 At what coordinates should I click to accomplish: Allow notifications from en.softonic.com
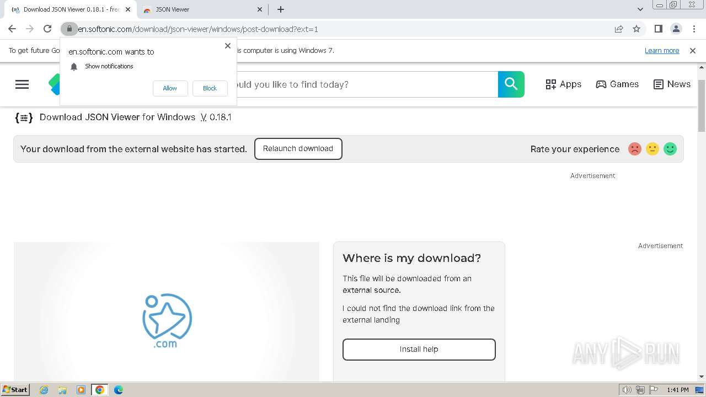170,88
